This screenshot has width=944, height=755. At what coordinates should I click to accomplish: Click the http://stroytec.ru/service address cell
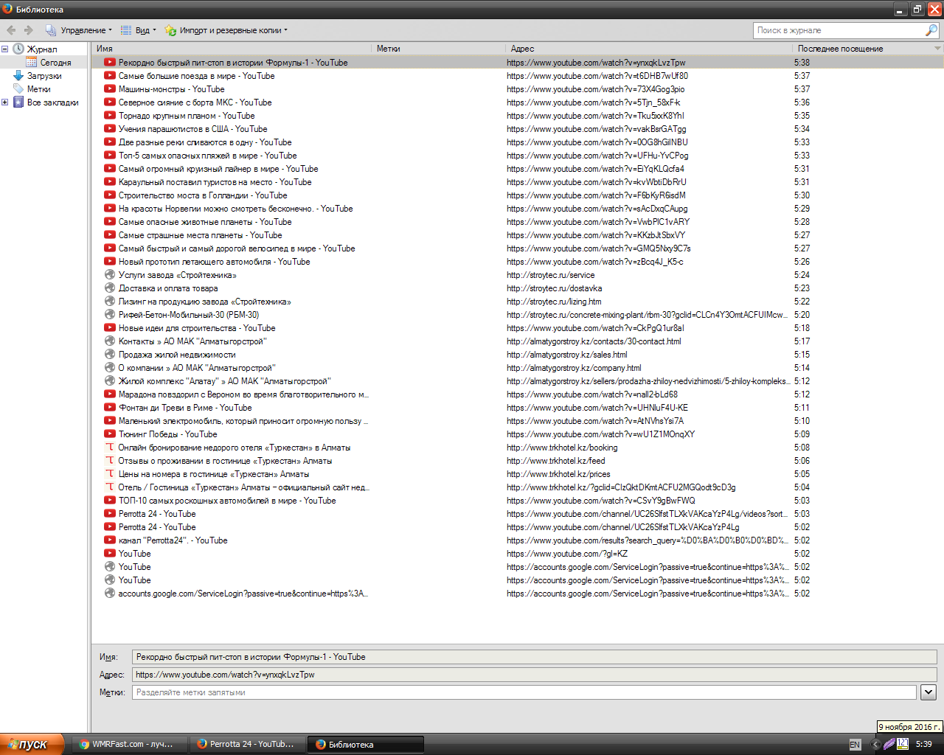coord(550,275)
